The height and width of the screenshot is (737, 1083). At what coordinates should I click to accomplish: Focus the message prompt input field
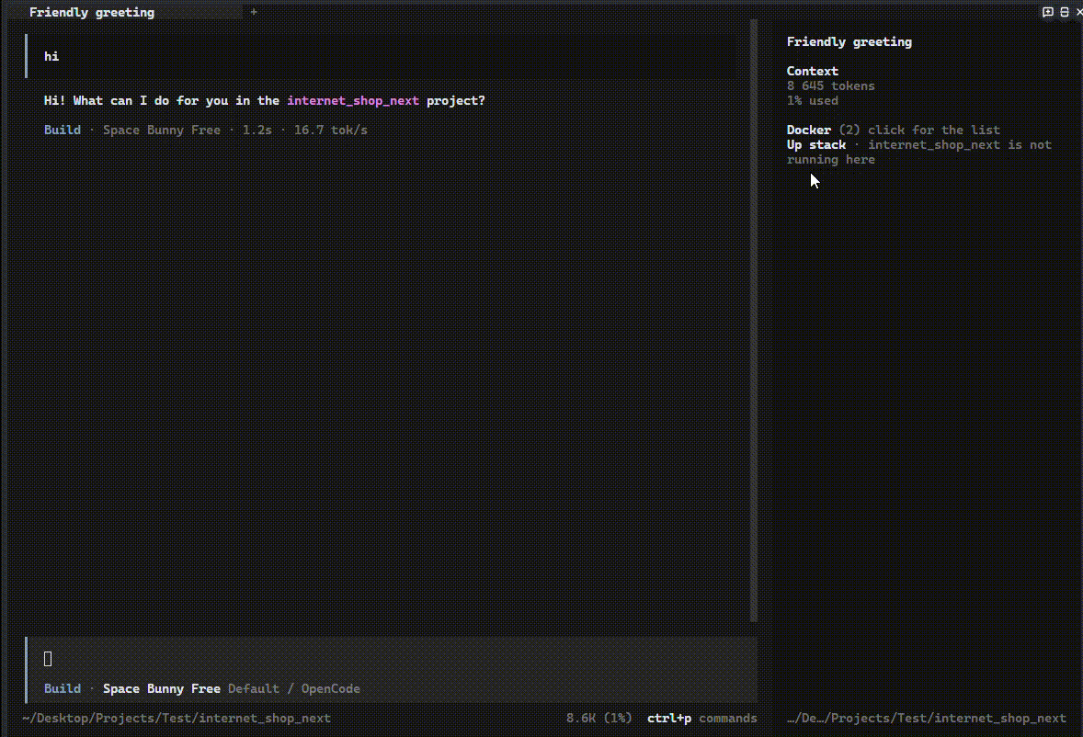[391, 659]
